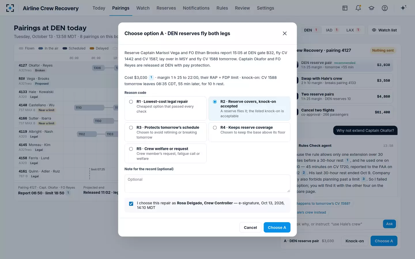Close the Choose option A dialog

285,33
